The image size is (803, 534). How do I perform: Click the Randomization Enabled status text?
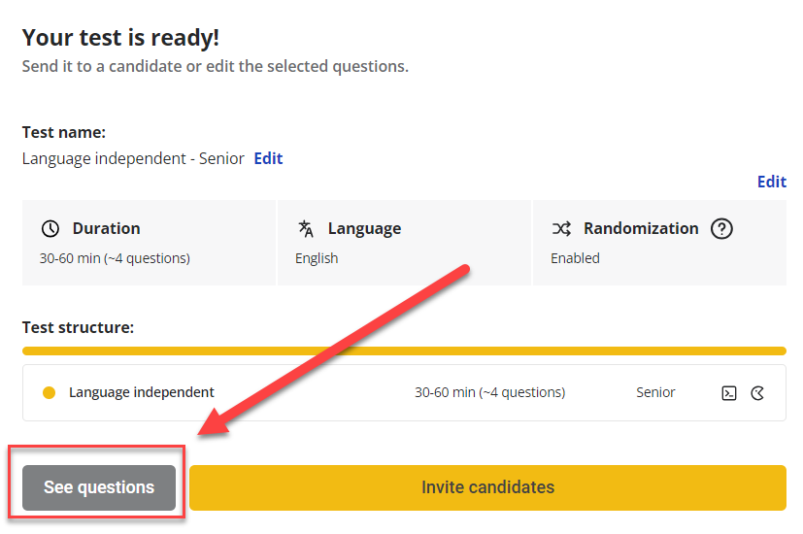coord(575,258)
